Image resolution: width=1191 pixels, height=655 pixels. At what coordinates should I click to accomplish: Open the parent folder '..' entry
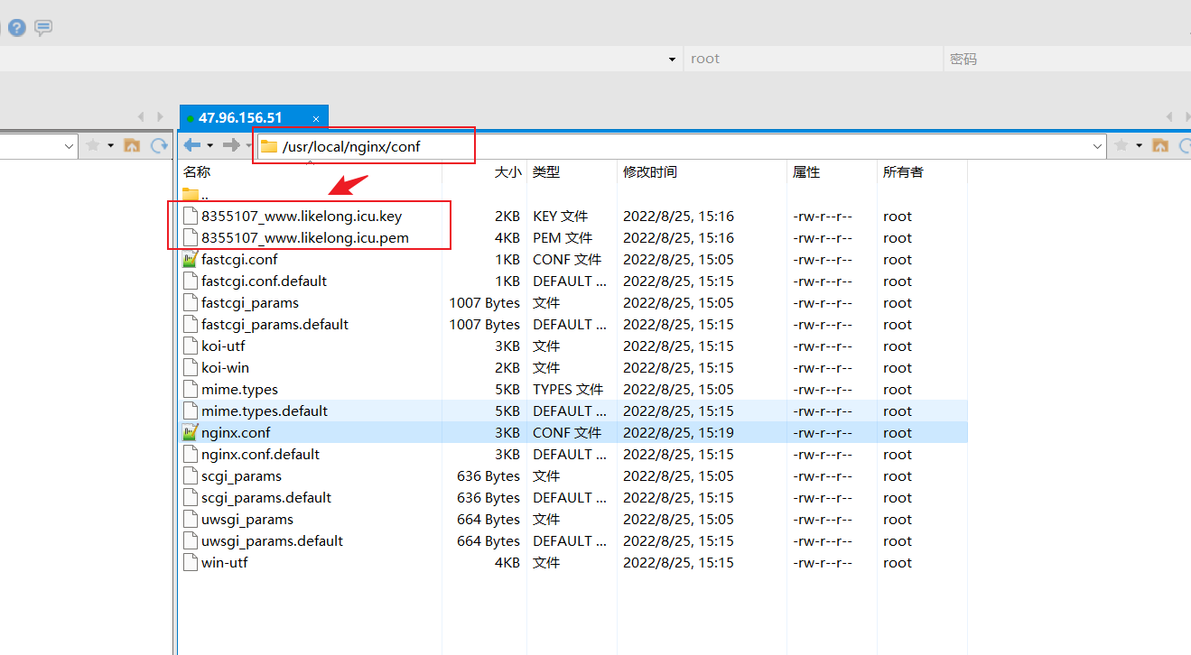pos(196,194)
